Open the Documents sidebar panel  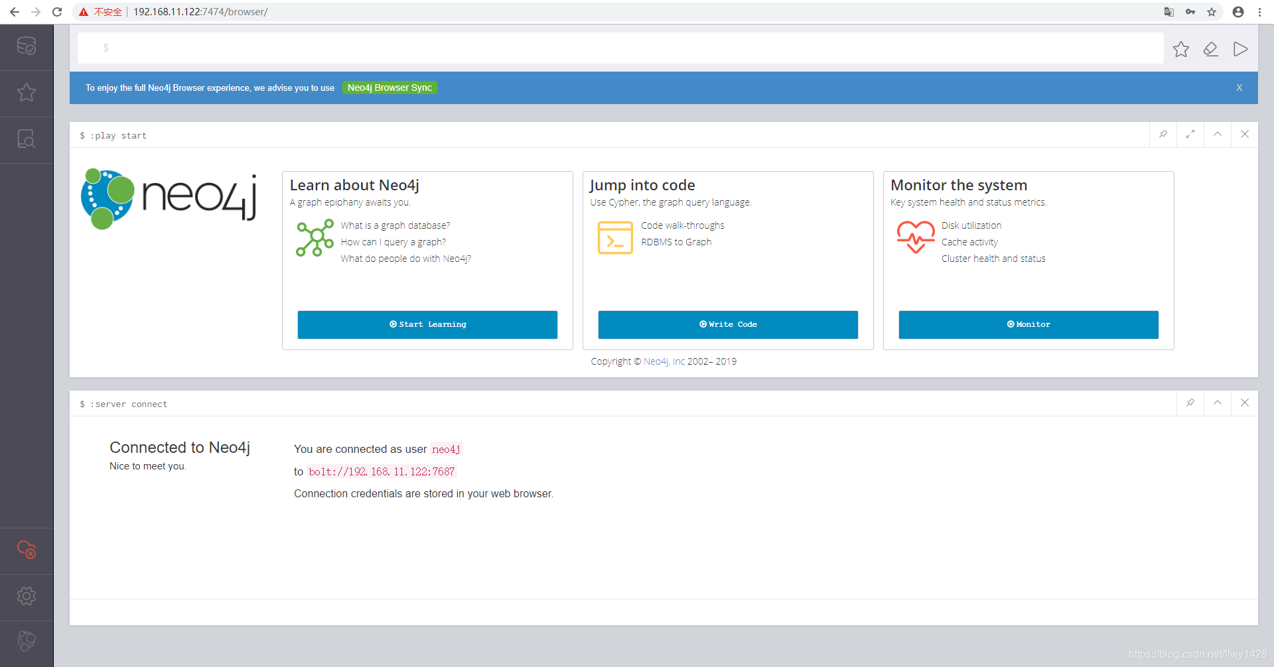pyautogui.click(x=27, y=139)
